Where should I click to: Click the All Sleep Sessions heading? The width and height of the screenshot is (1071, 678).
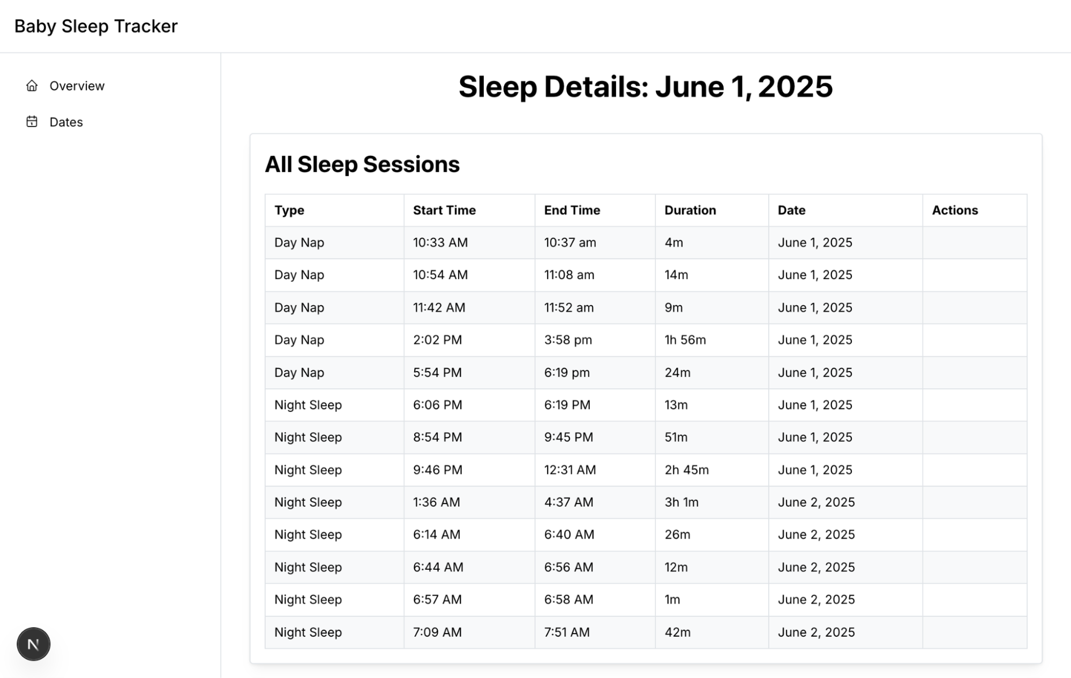[362, 164]
